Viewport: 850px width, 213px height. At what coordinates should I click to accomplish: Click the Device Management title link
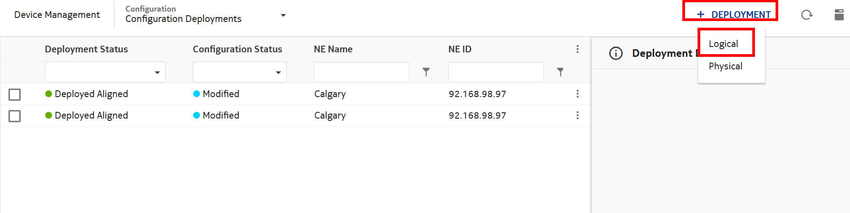point(57,15)
